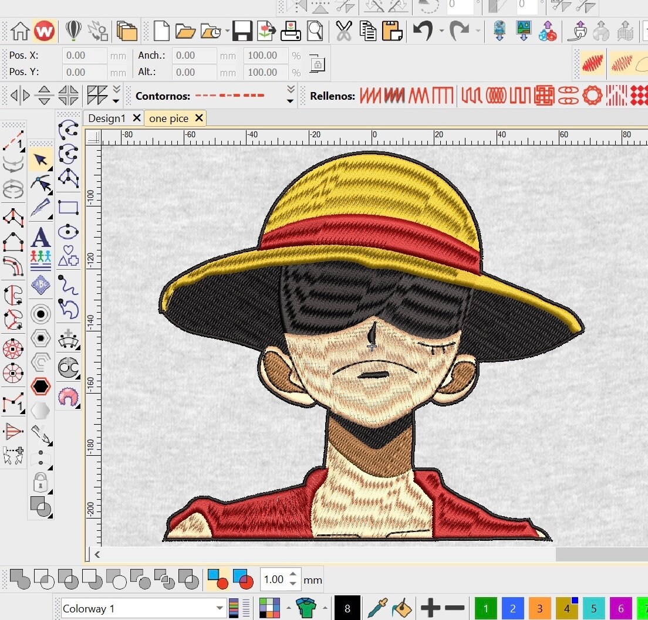Select the pink Appliqué tool
The height and width of the screenshot is (620, 648).
click(x=69, y=397)
